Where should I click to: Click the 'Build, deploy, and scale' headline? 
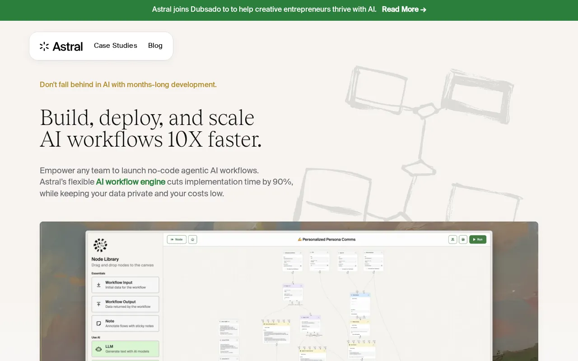[x=151, y=129]
